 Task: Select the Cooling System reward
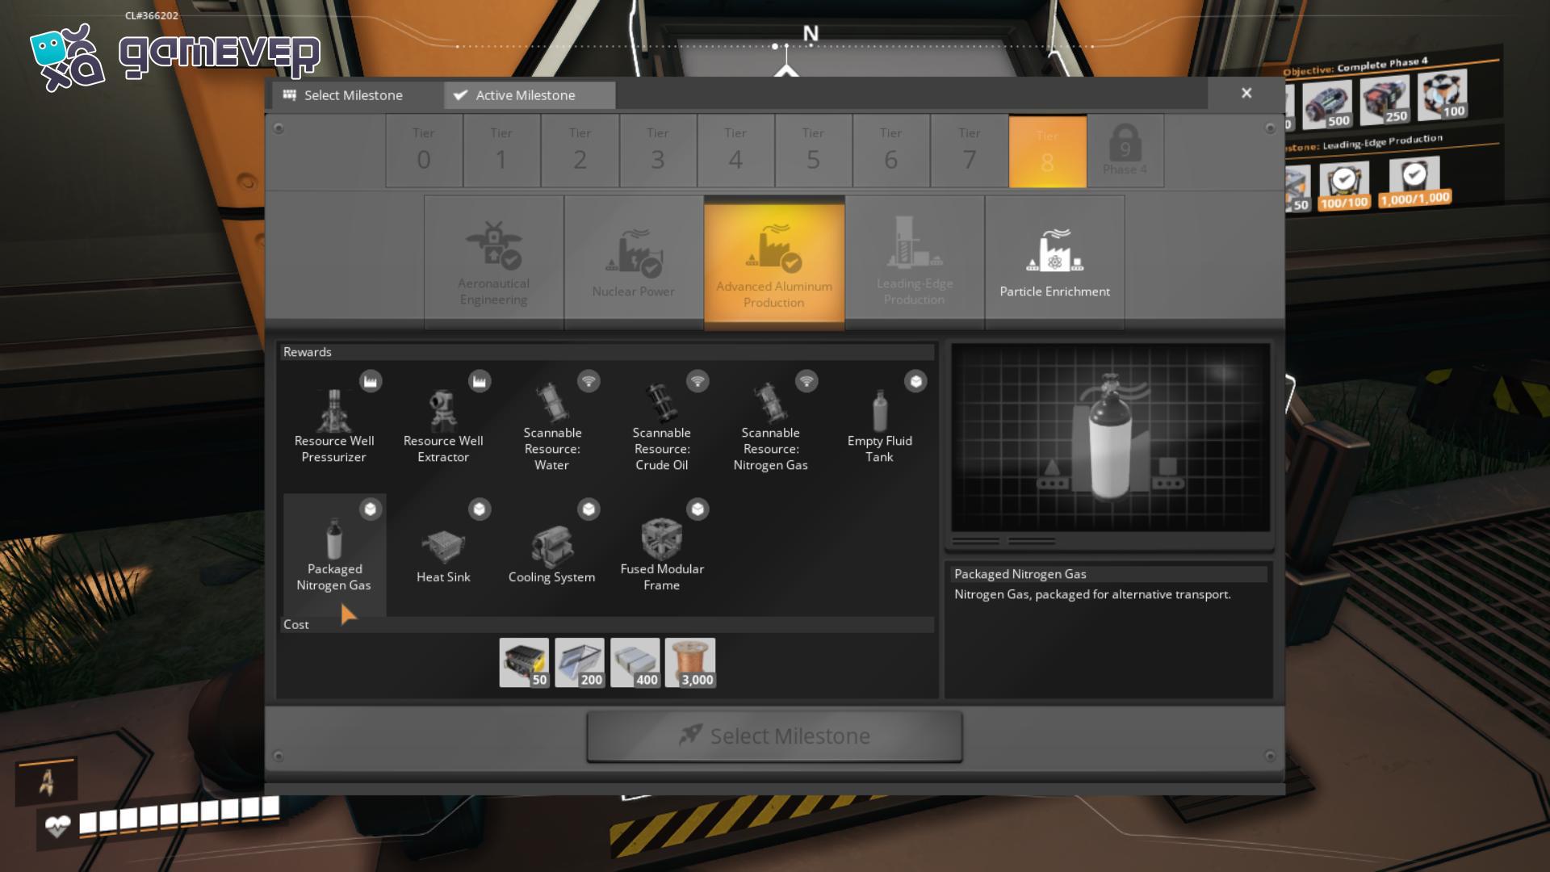[x=552, y=554]
